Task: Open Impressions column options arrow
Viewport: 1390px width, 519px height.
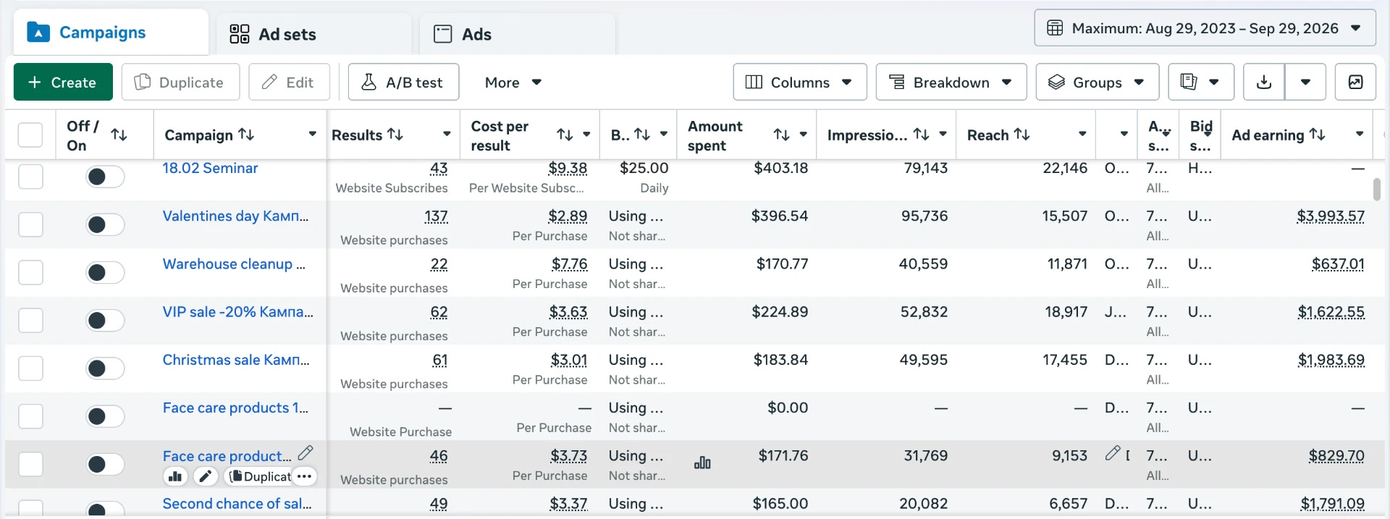Action: [943, 134]
